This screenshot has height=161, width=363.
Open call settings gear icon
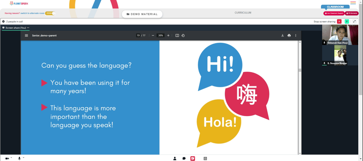tap(3, 21)
